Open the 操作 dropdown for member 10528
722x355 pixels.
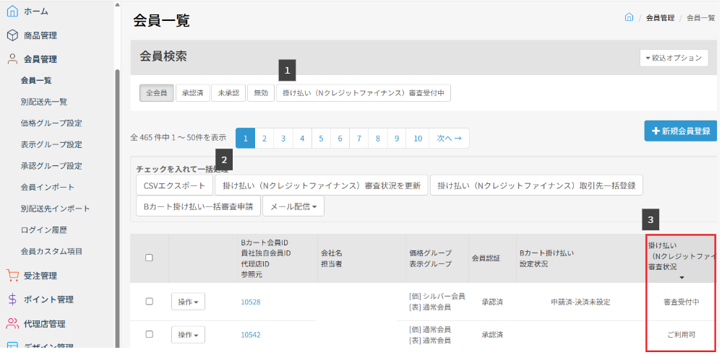click(189, 302)
